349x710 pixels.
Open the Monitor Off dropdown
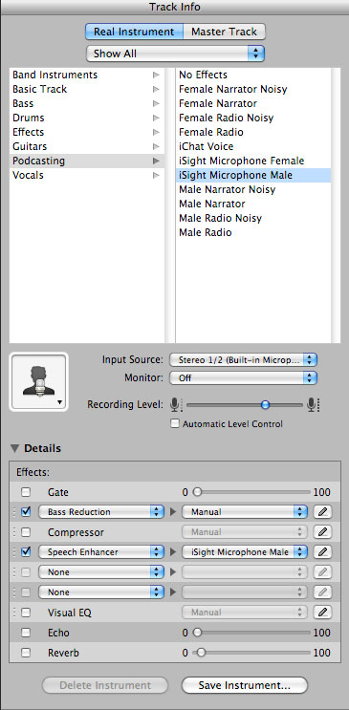coord(244,377)
